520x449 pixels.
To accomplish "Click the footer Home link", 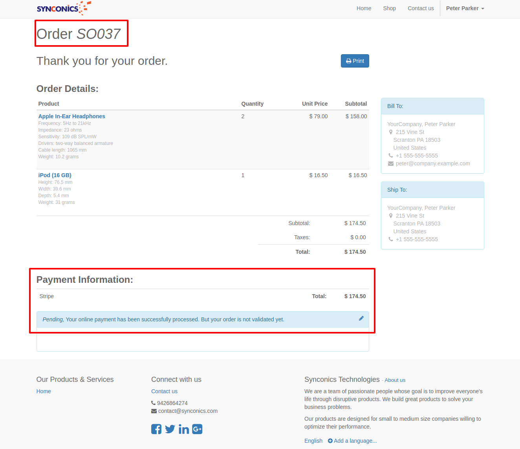I will (x=44, y=391).
